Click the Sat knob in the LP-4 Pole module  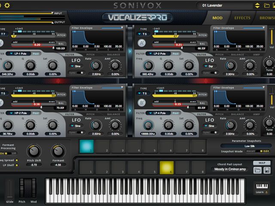click(189, 125)
